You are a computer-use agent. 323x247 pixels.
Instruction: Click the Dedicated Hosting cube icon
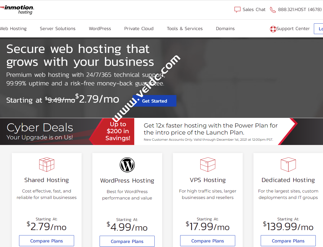[x=288, y=164]
